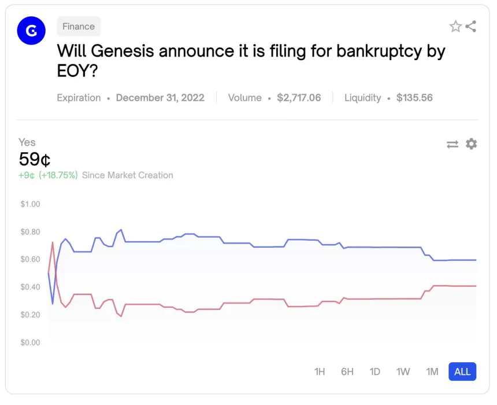
Task: Open the Finance category tag
Action: (x=79, y=26)
